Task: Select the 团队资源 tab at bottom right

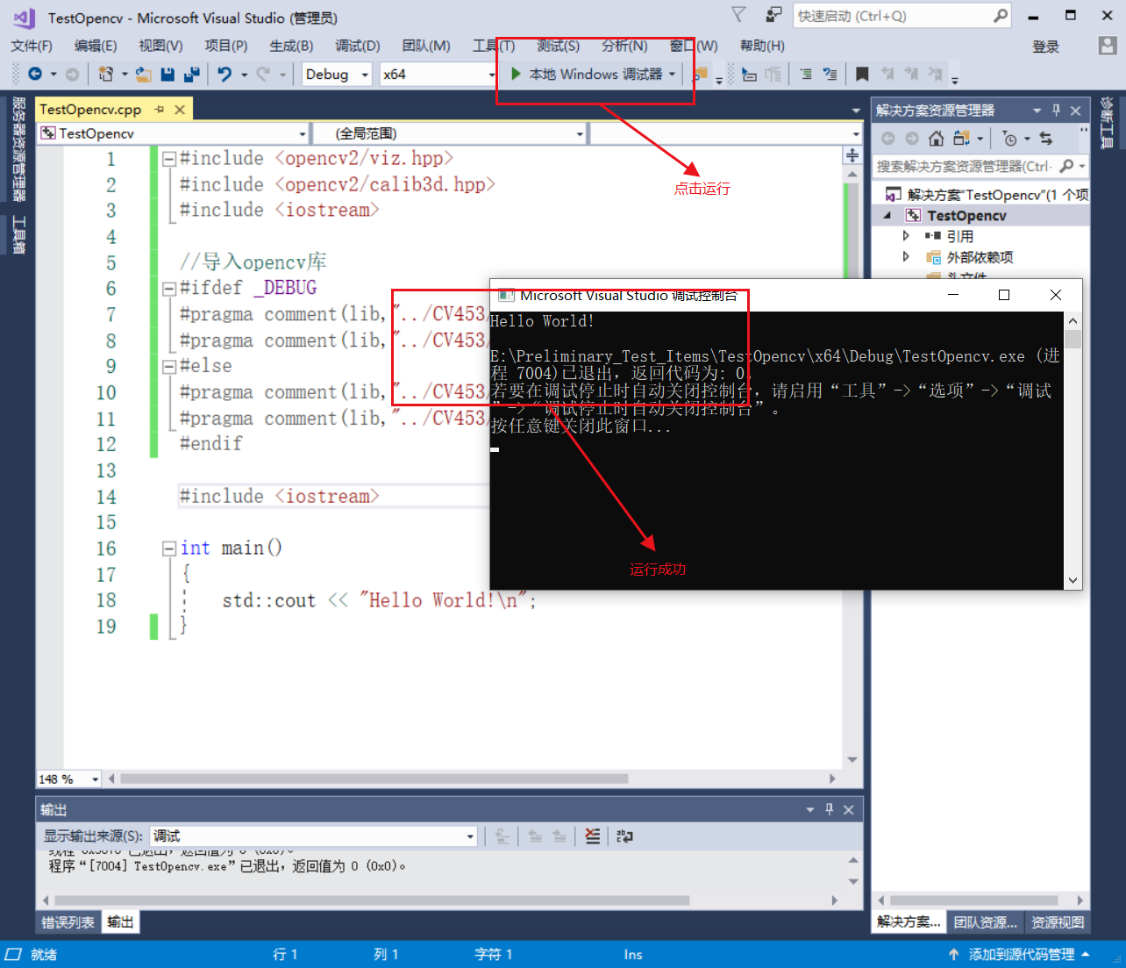Action: click(984, 921)
